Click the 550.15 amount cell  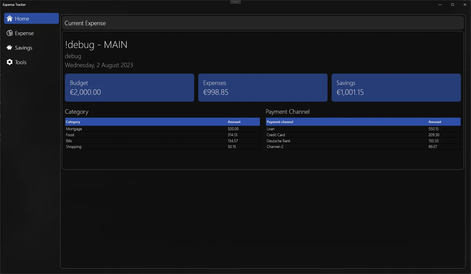[444, 129]
